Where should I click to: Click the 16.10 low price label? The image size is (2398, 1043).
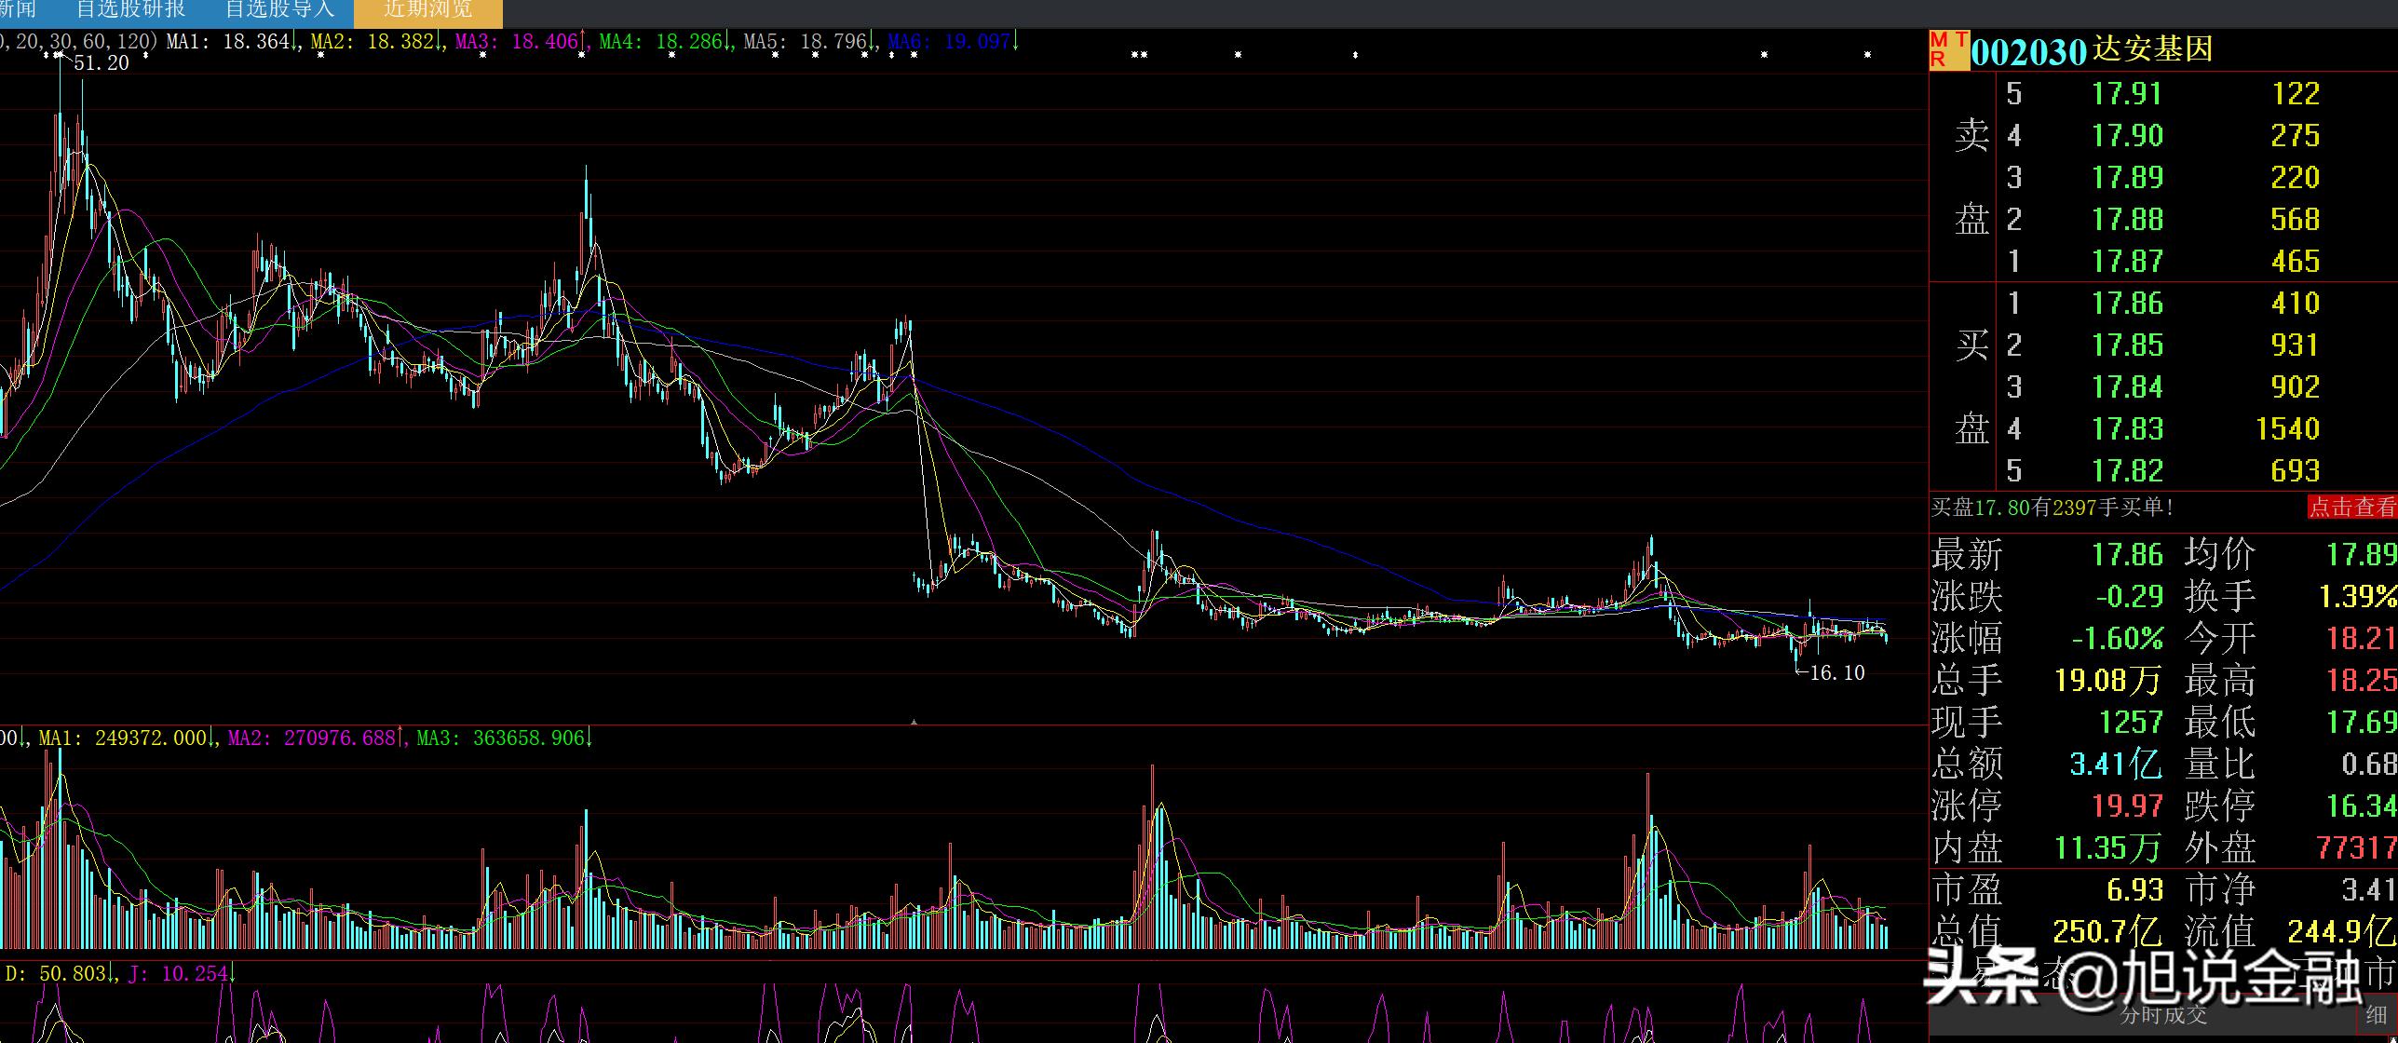pyautogui.click(x=1836, y=673)
